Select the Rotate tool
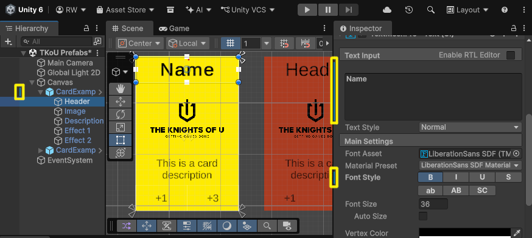The height and width of the screenshot is (238, 532). [120, 114]
